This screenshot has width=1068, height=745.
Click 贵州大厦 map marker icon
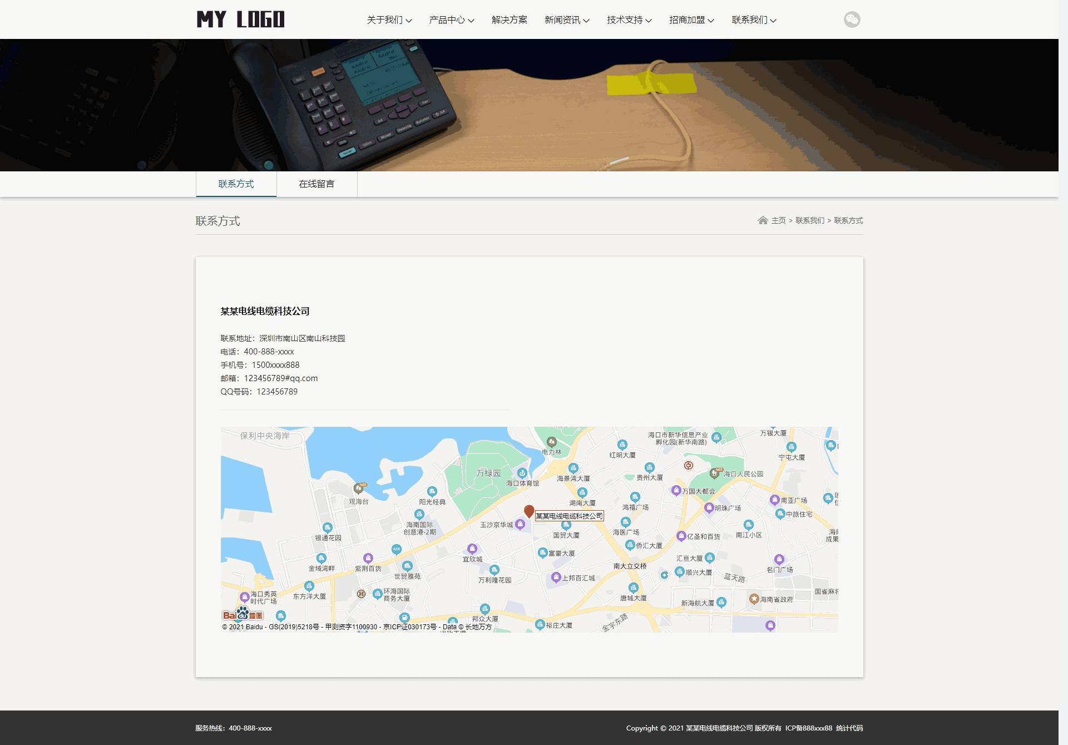(x=649, y=467)
